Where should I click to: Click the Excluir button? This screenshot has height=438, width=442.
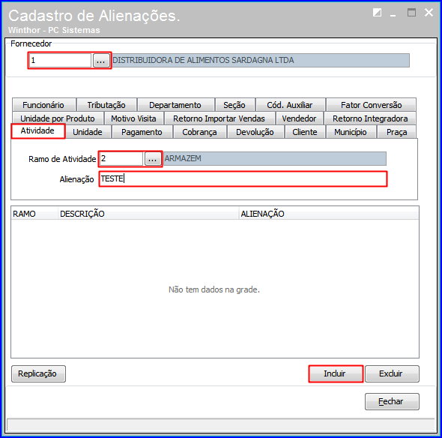(392, 373)
